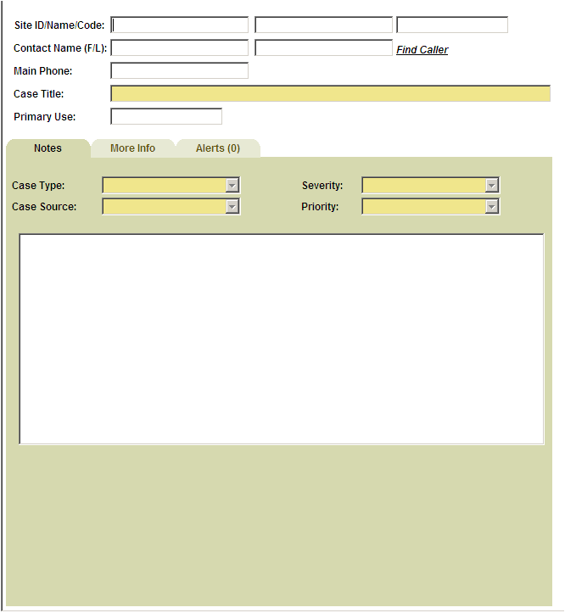Viewport: 565px width, 613px height.
Task: Click the Site Code field
Action: pyautogui.click(x=451, y=25)
